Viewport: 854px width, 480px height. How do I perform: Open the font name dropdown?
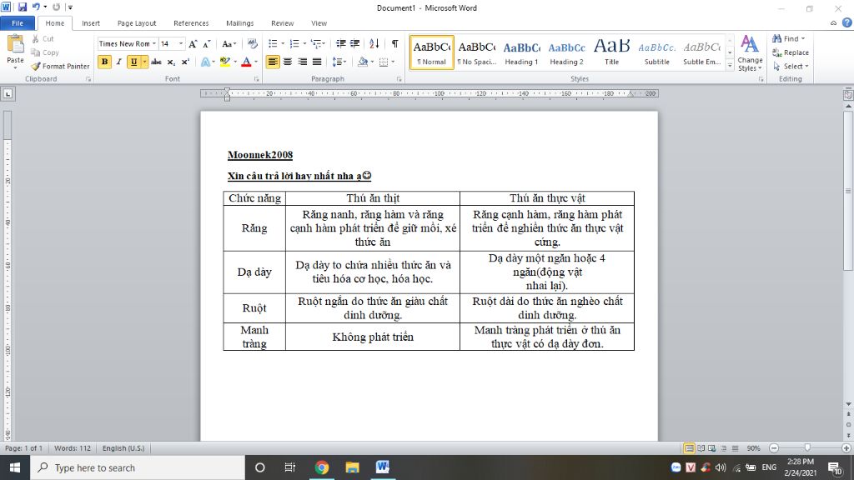154,43
